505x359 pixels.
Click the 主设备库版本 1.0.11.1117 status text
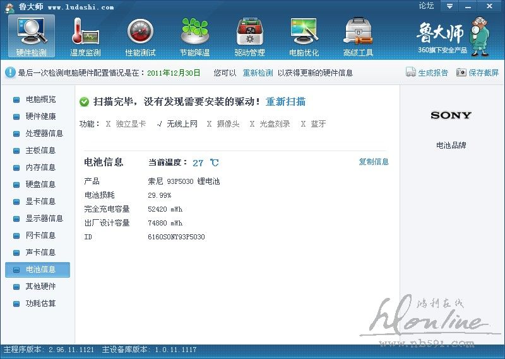click(149, 350)
